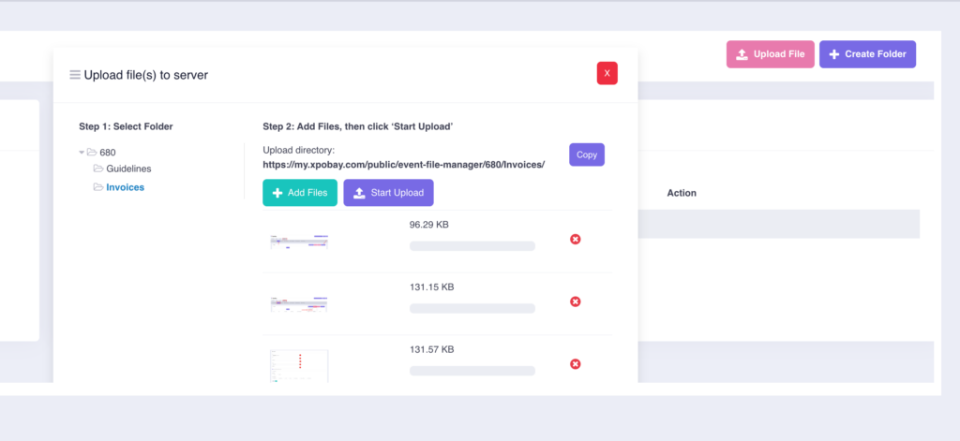
Task: Remove the 131.15 KB file from queue
Action: 576,301
